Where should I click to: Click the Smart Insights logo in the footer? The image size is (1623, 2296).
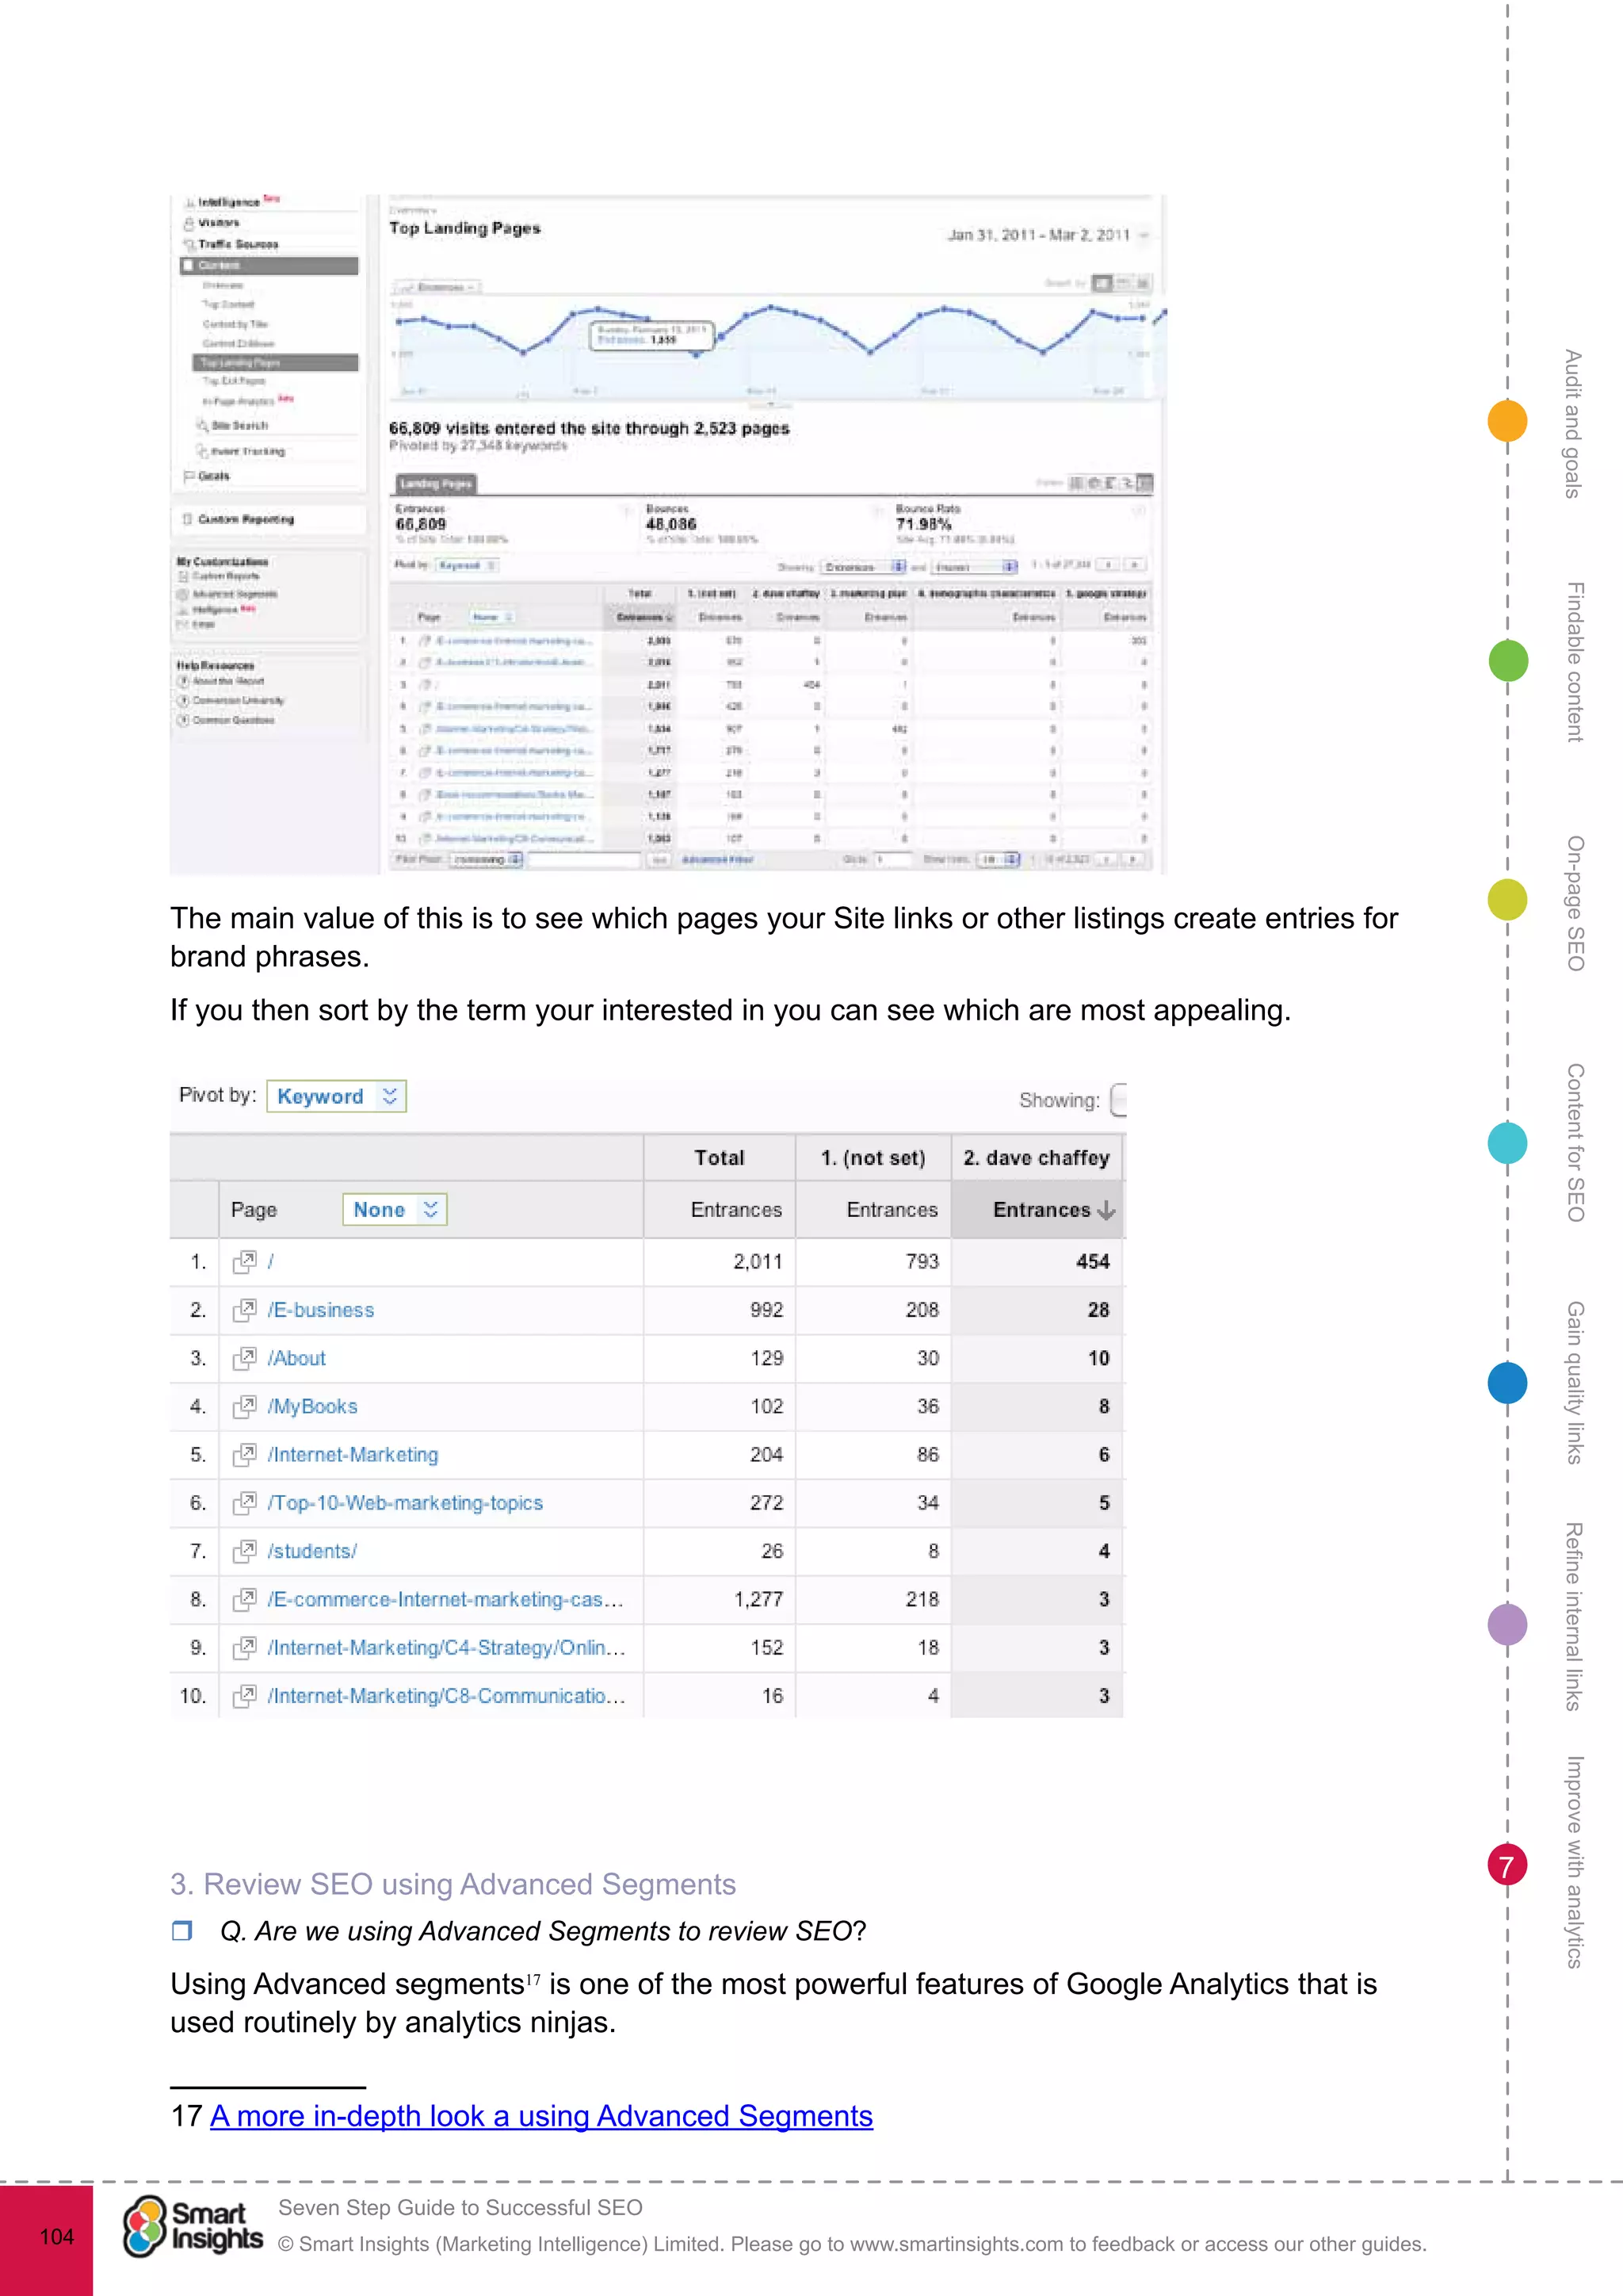coord(193,2227)
